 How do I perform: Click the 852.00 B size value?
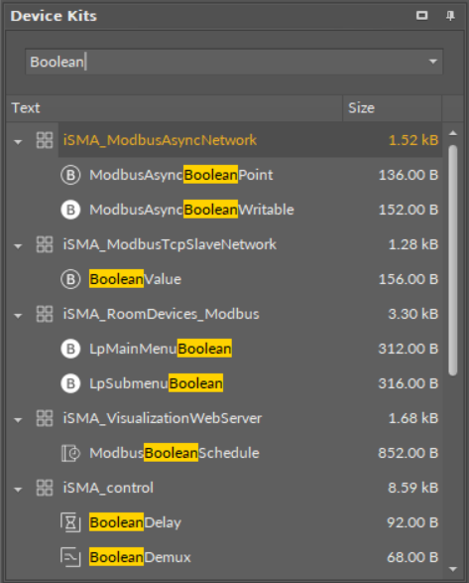point(409,453)
